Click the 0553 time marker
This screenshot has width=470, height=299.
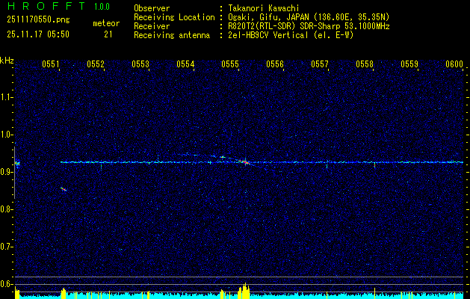[x=140, y=64]
